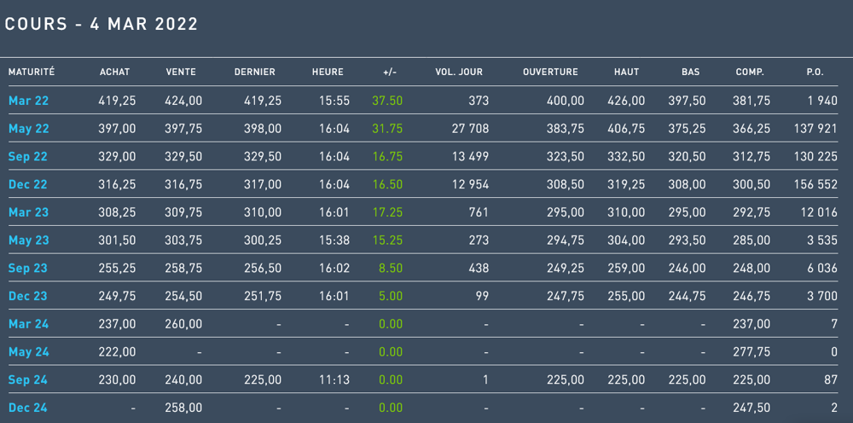Click the 37.50 change value for Mar 22
This screenshot has height=423, width=853.
(x=387, y=101)
